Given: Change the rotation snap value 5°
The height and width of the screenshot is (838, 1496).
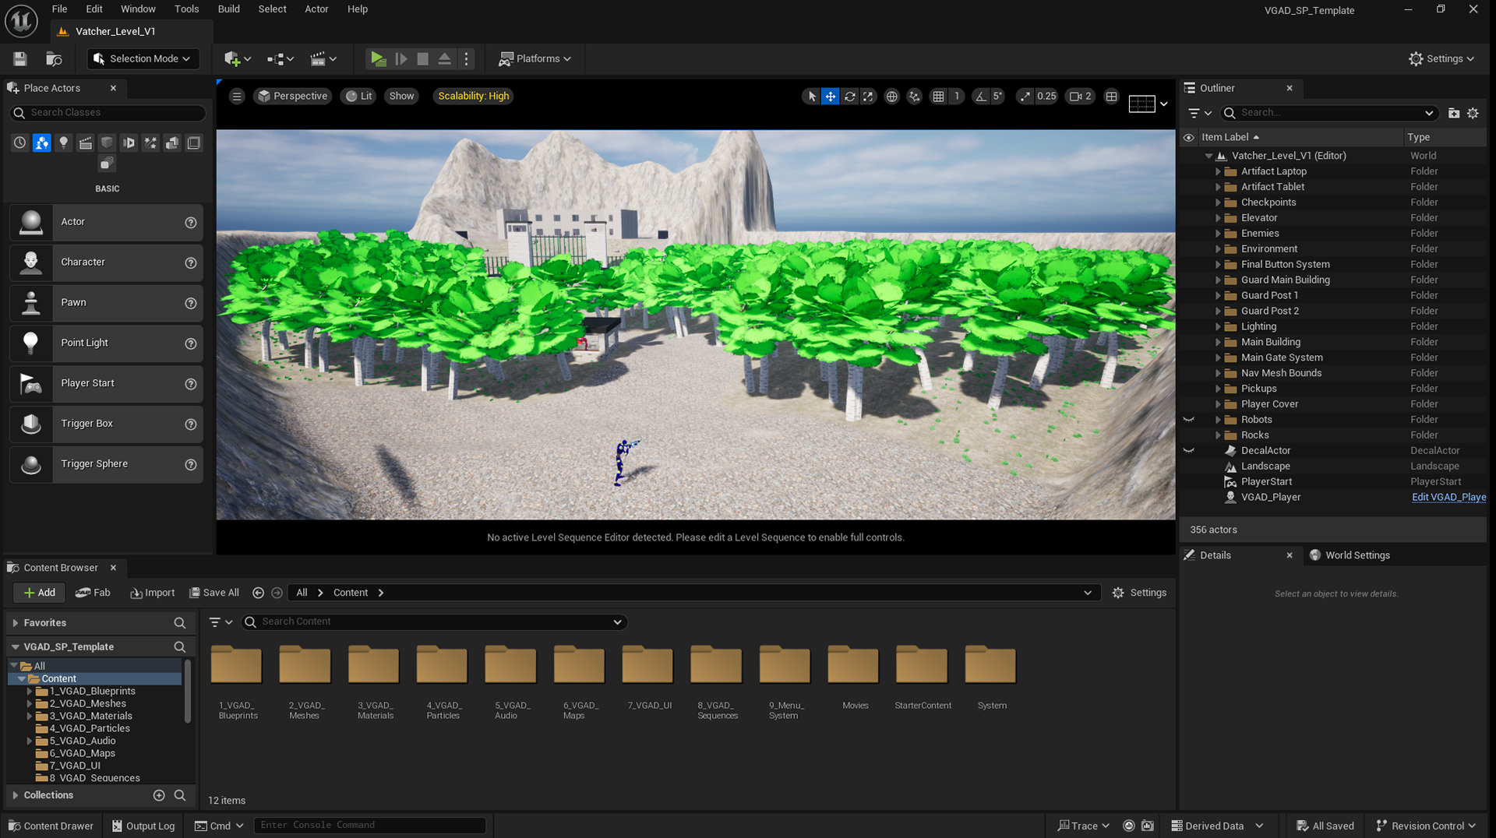Looking at the screenshot, I should coord(997,97).
